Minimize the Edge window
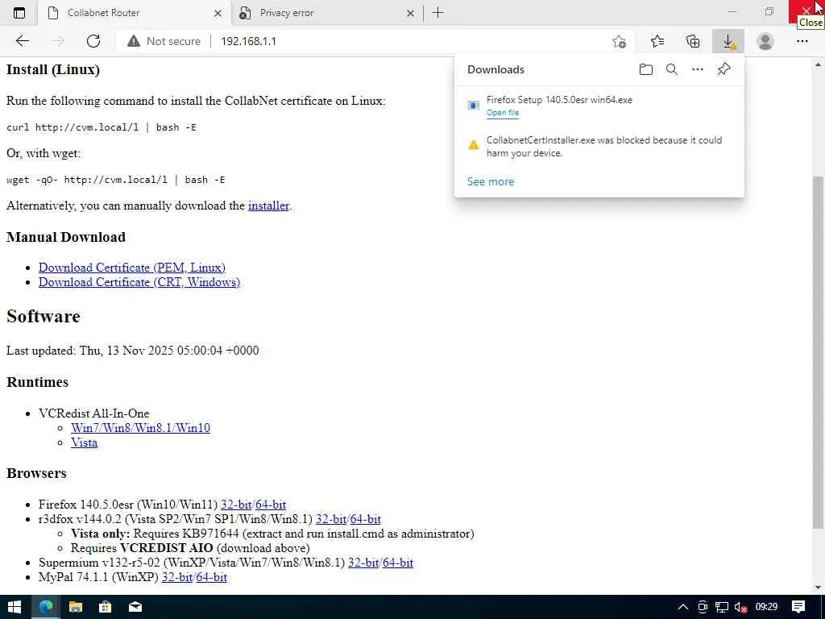The width and height of the screenshot is (825, 619). (x=732, y=11)
